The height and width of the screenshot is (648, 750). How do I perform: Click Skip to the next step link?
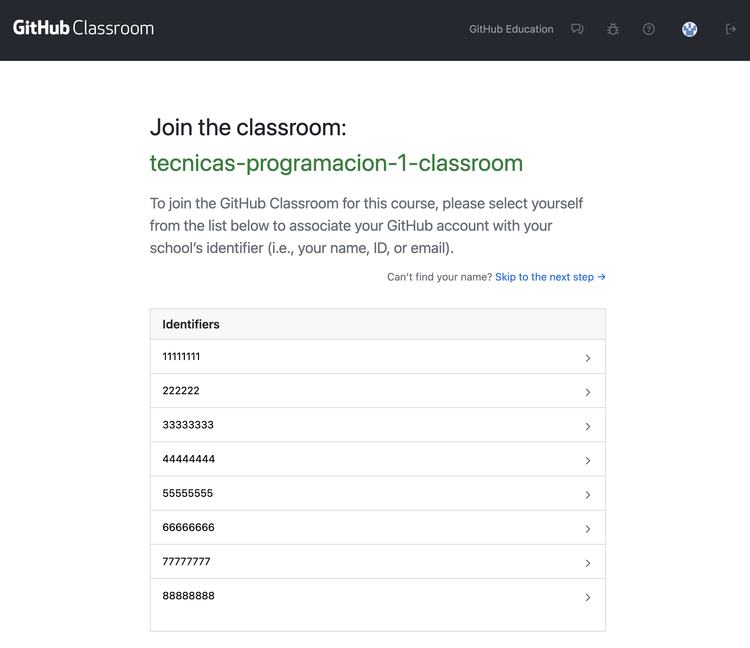(x=544, y=277)
